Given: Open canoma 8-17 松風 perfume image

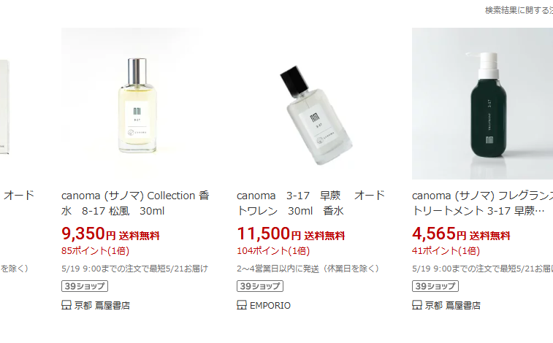Looking at the screenshot, I should tap(137, 104).
